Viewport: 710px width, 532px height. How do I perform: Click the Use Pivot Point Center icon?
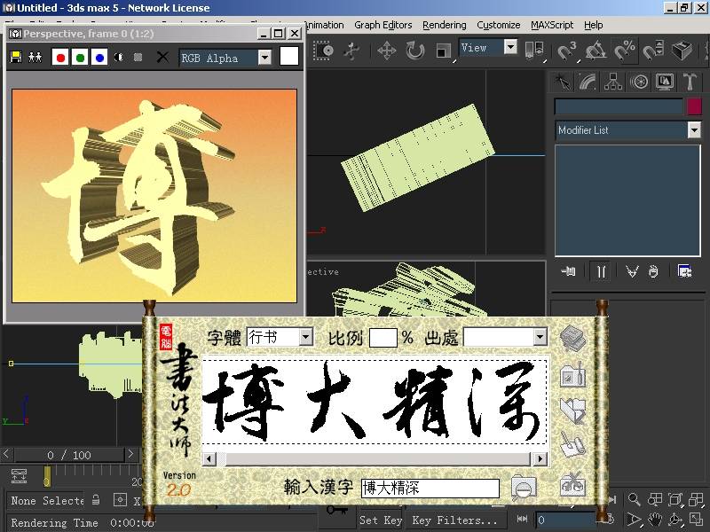(534, 51)
